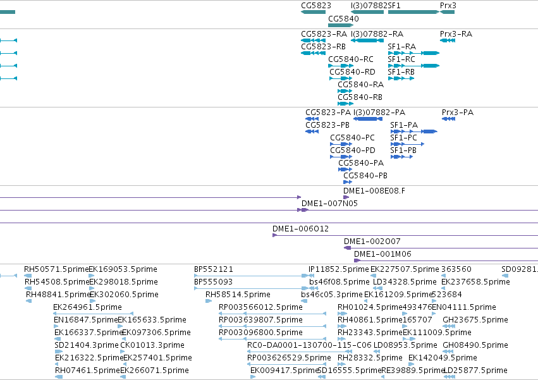Select EST RH50571.5prime

coord(28,276)
